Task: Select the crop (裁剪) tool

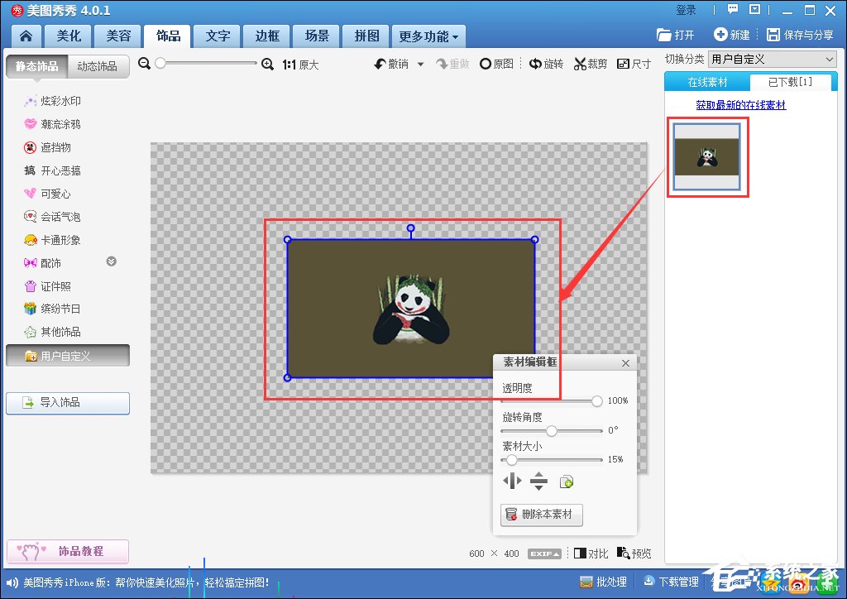Action: pyautogui.click(x=591, y=64)
